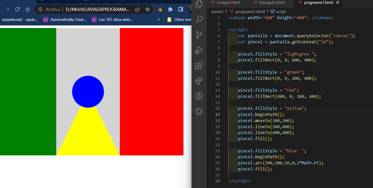Image resolution: width=373 pixels, height=188 pixels.
Task: Reload the browser page
Action: [x=18, y=9]
